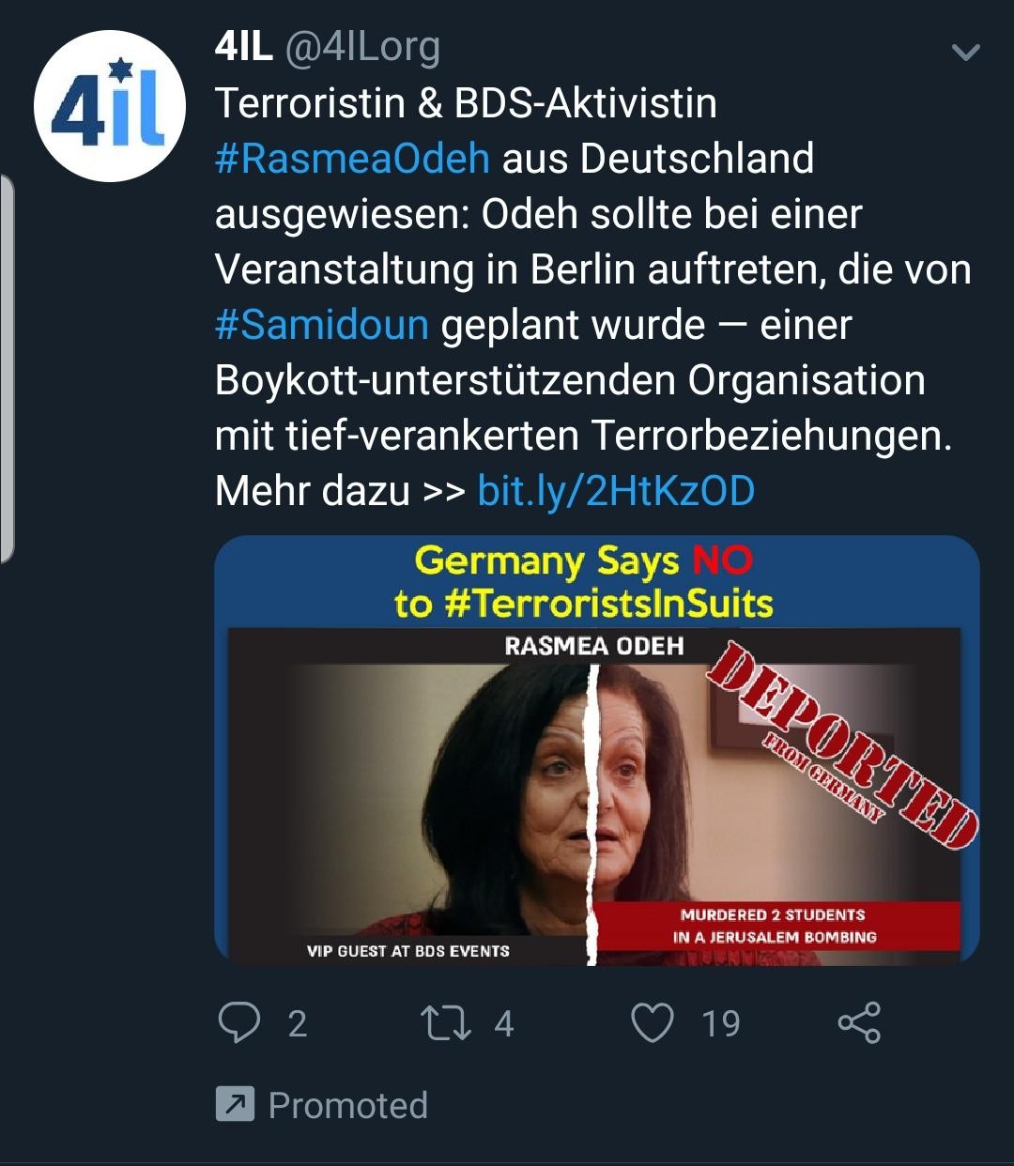Share the tweet via the share icon

coord(859,1022)
